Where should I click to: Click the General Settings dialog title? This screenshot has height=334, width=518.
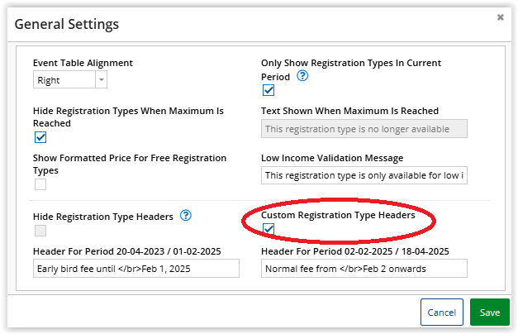click(67, 24)
